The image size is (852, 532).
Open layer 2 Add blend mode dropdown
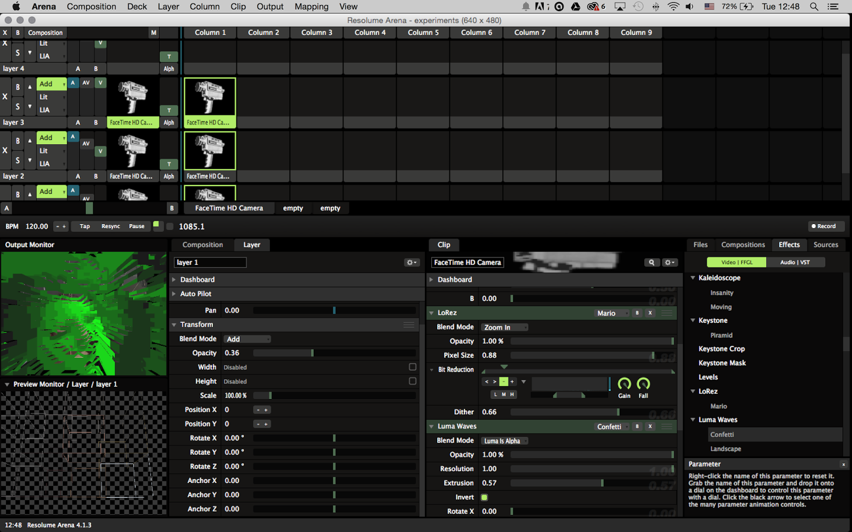pyautogui.click(x=52, y=138)
